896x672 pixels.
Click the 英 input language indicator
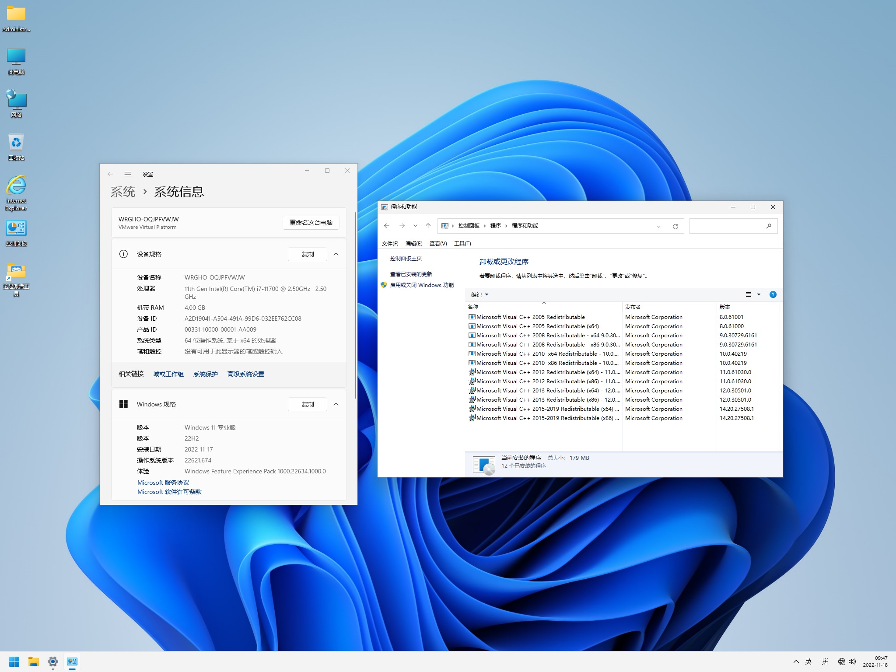pos(808,661)
